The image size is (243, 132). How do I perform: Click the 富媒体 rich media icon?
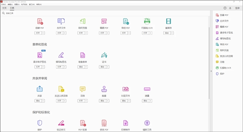click(168, 22)
